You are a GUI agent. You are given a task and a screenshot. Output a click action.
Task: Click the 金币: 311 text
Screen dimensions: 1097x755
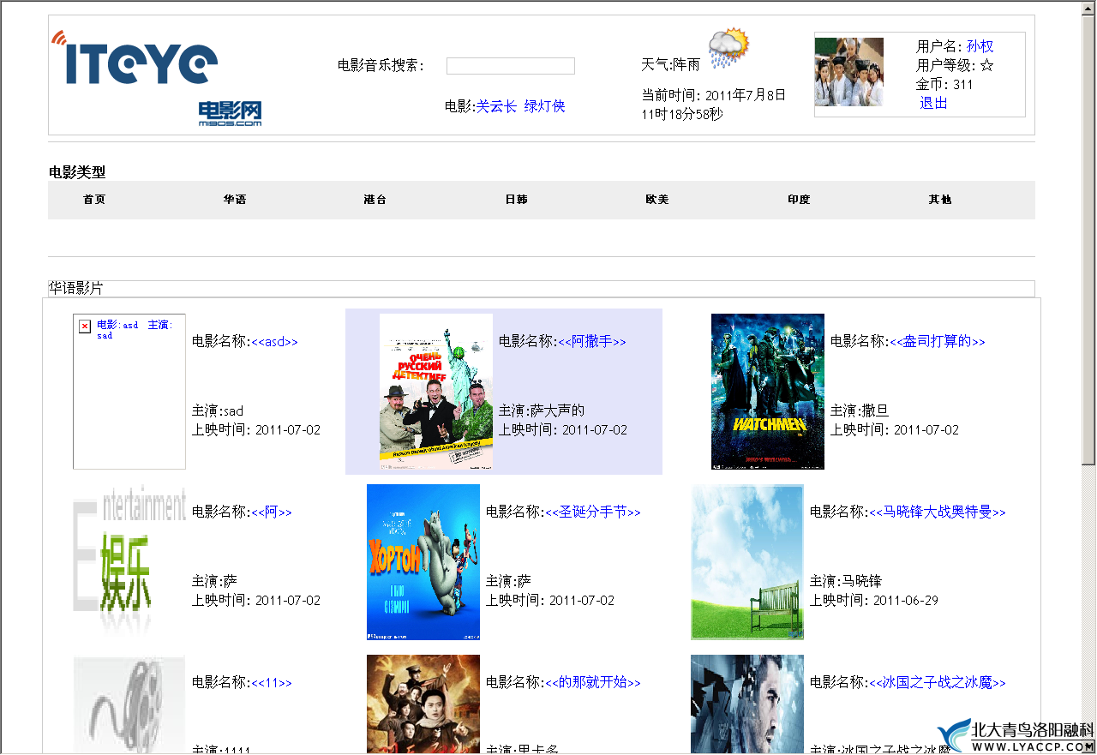944,84
